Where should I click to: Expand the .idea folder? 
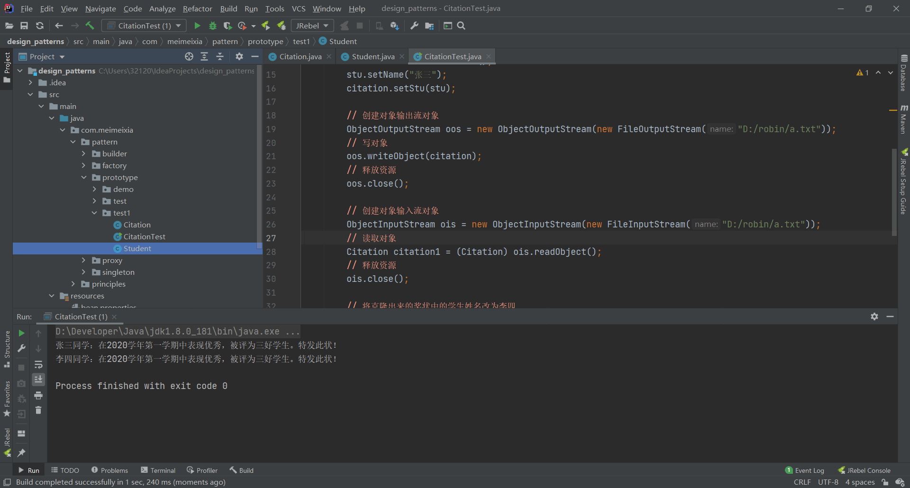[x=30, y=82]
